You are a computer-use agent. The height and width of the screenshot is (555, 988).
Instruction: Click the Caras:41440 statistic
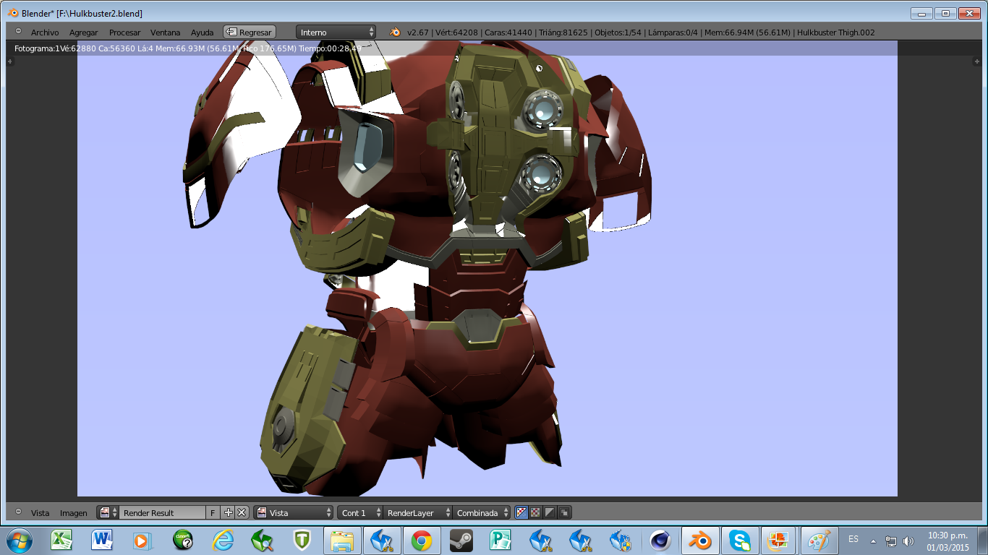508,33
